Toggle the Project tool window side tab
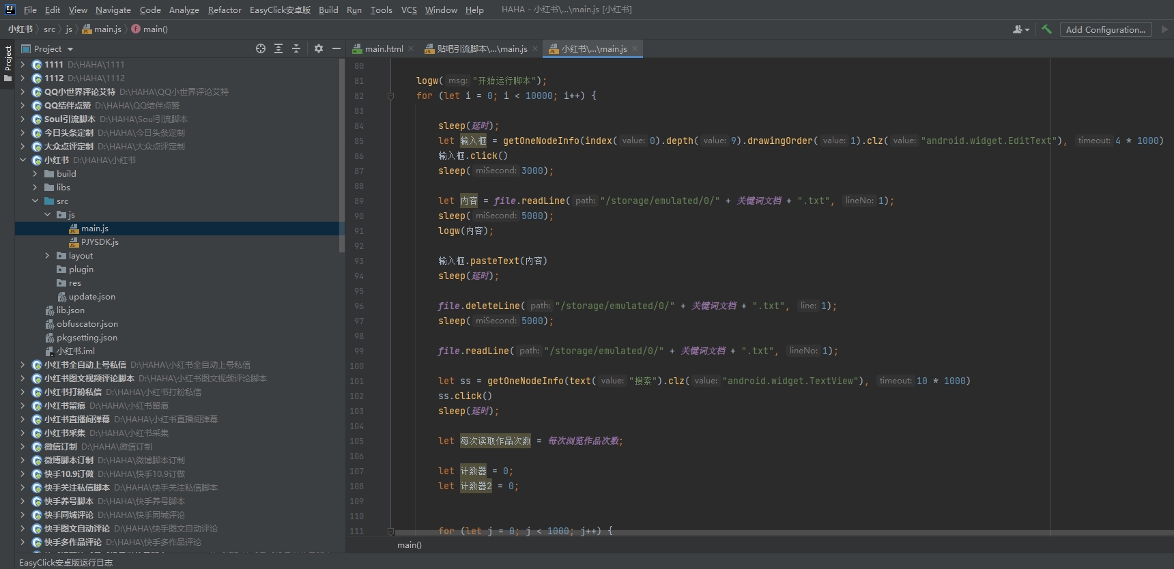 8,63
